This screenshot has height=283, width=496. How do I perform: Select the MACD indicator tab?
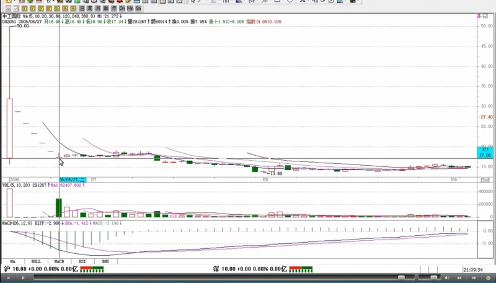point(60,262)
